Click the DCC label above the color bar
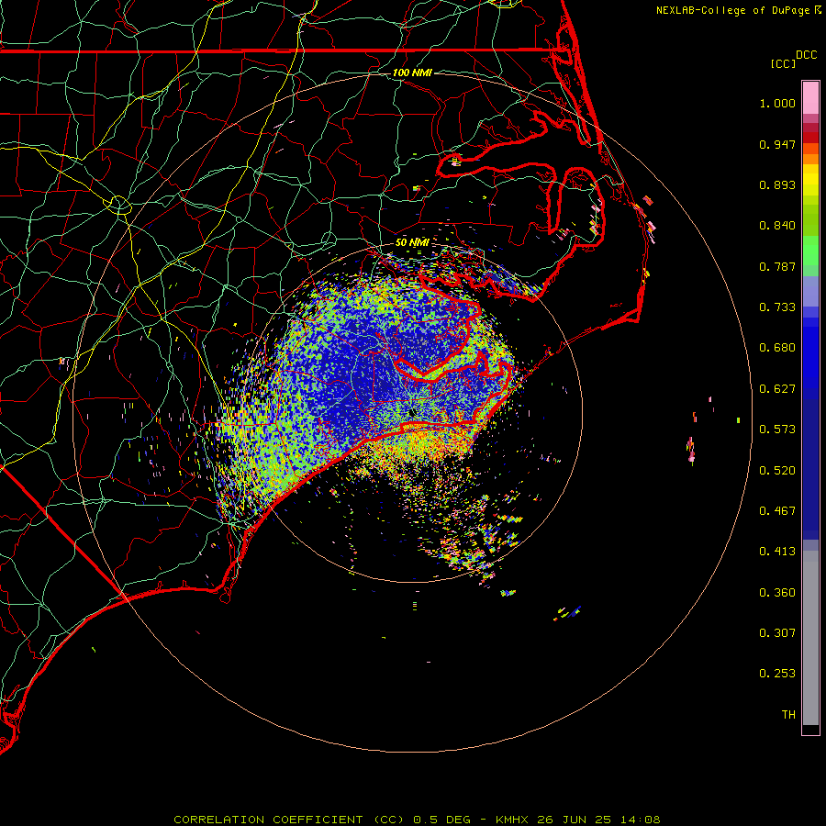 pyautogui.click(x=806, y=55)
